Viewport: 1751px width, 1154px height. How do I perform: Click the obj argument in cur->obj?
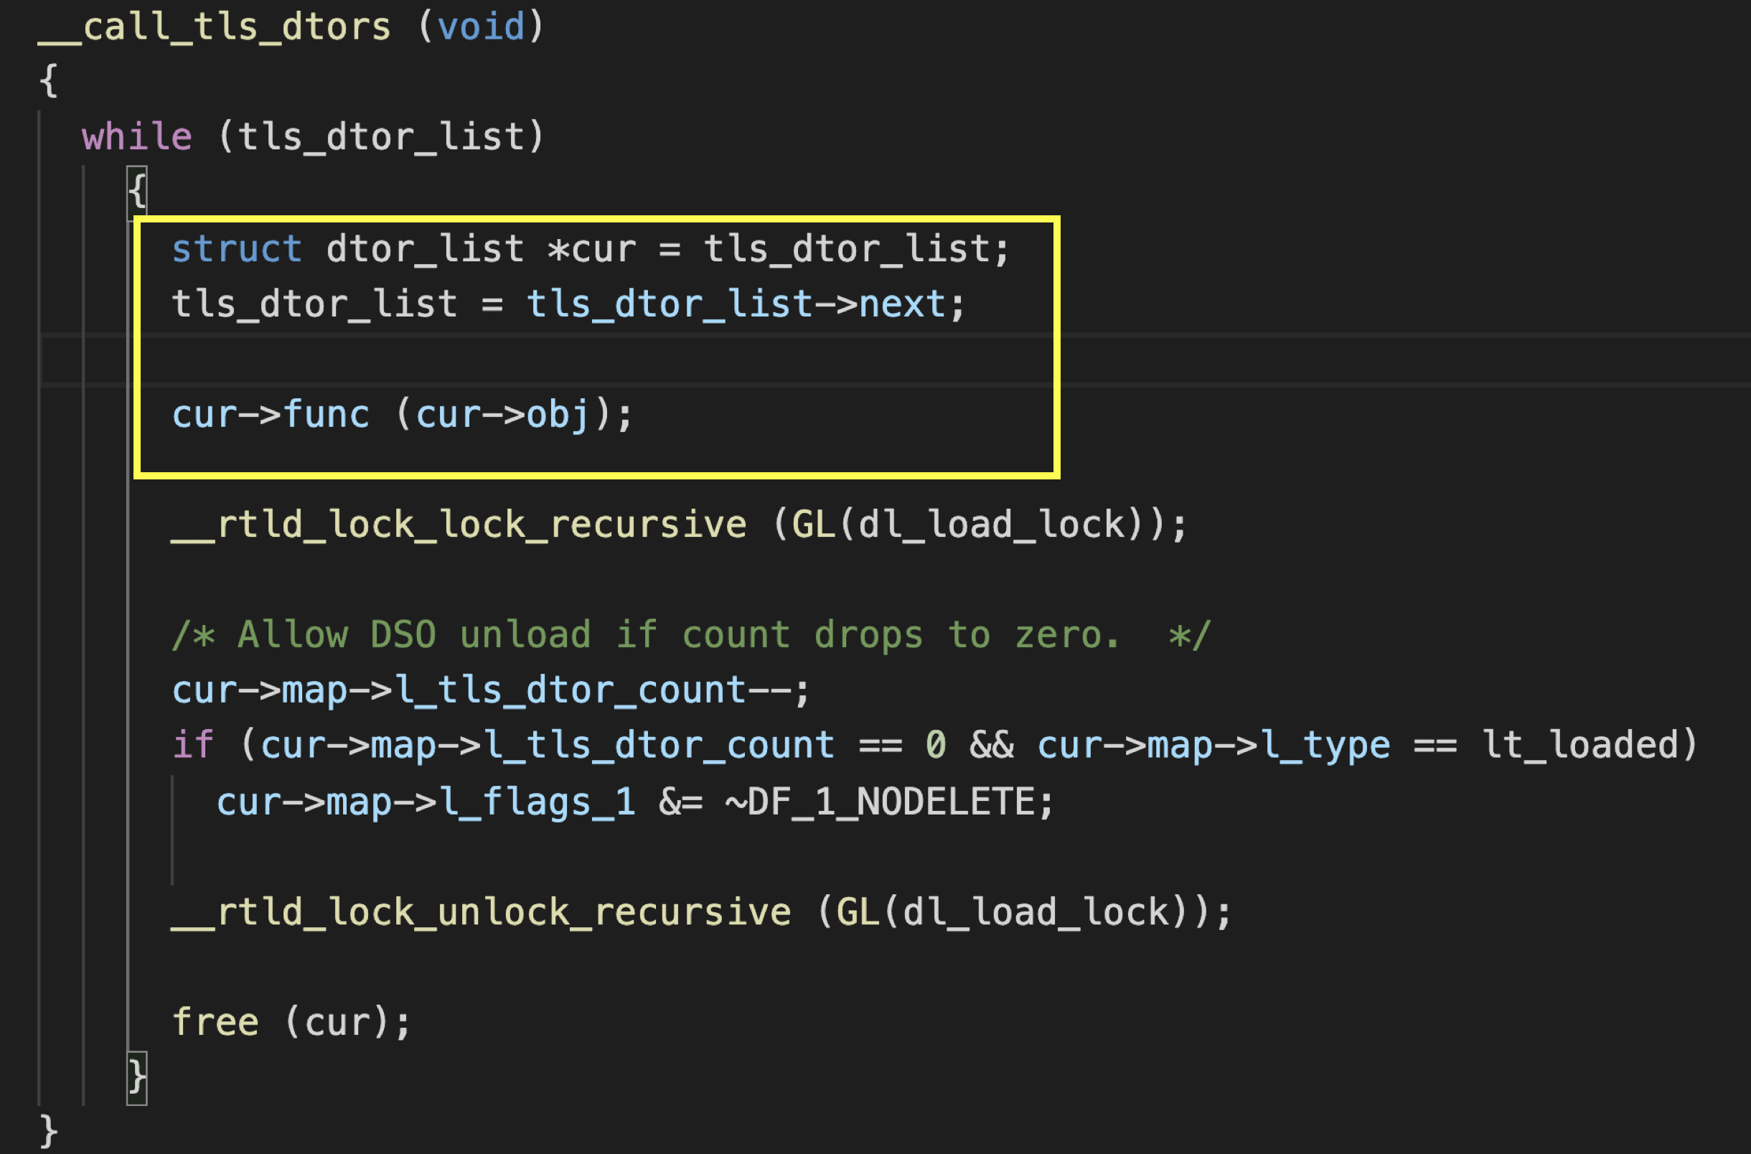pyautogui.click(x=557, y=414)
